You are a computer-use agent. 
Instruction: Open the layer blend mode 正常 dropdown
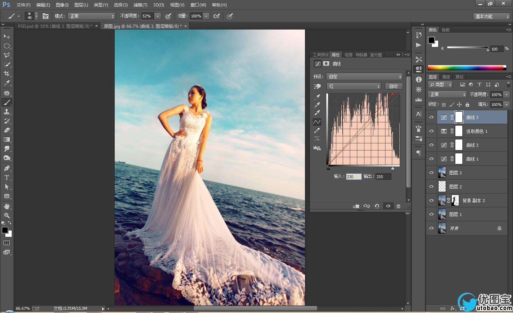pyautogui.click(x=447, y=94)
